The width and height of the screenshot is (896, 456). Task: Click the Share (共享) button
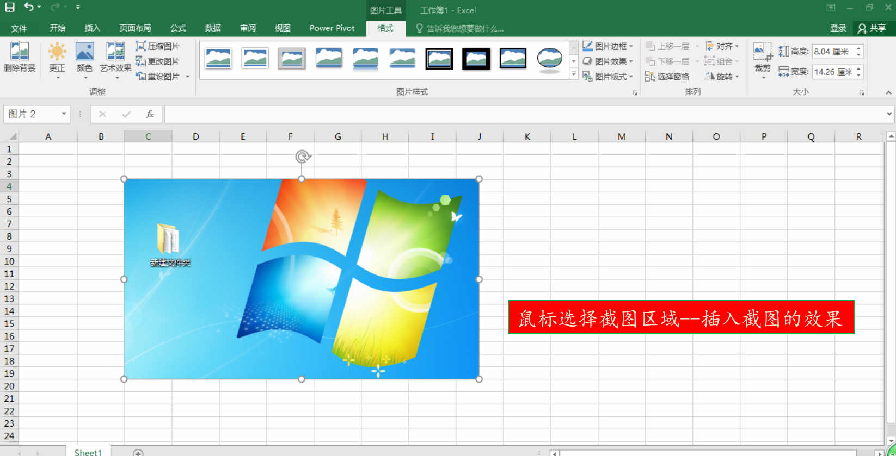pyautogui.click(x=873, y=28)
